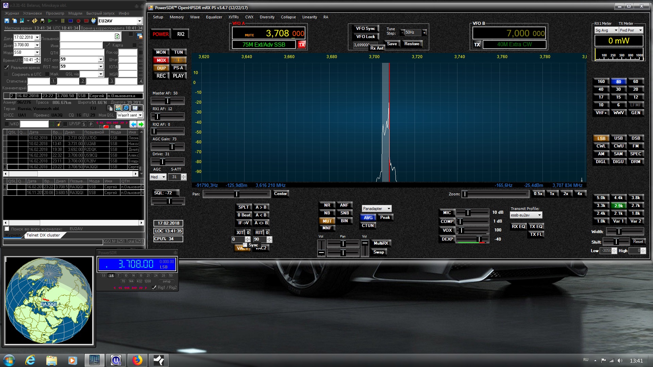Click the red record circle in logger toolbar
The image size is (653, 367).
coord(78,21)
